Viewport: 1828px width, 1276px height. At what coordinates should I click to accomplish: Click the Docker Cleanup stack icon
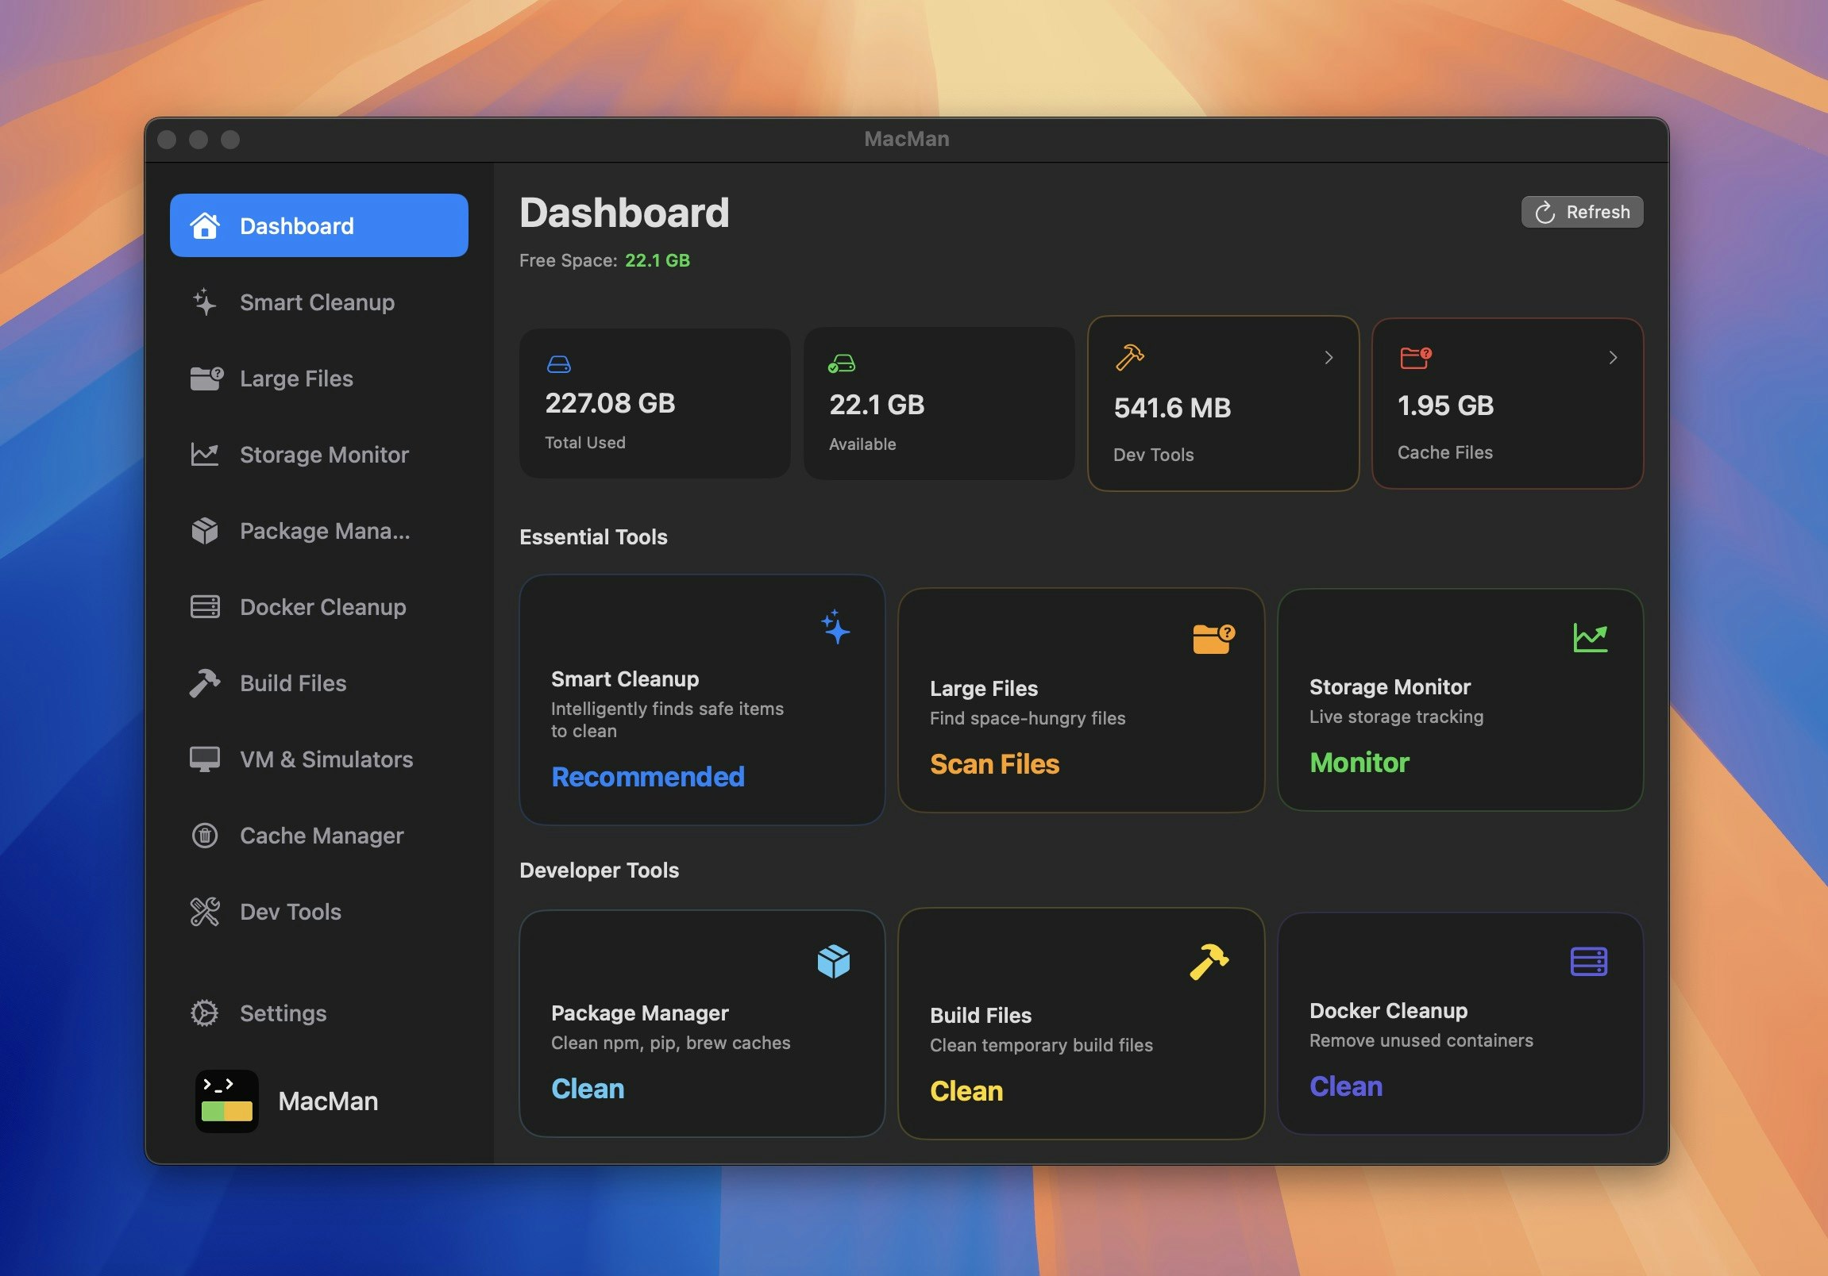[x=206, y=607]
